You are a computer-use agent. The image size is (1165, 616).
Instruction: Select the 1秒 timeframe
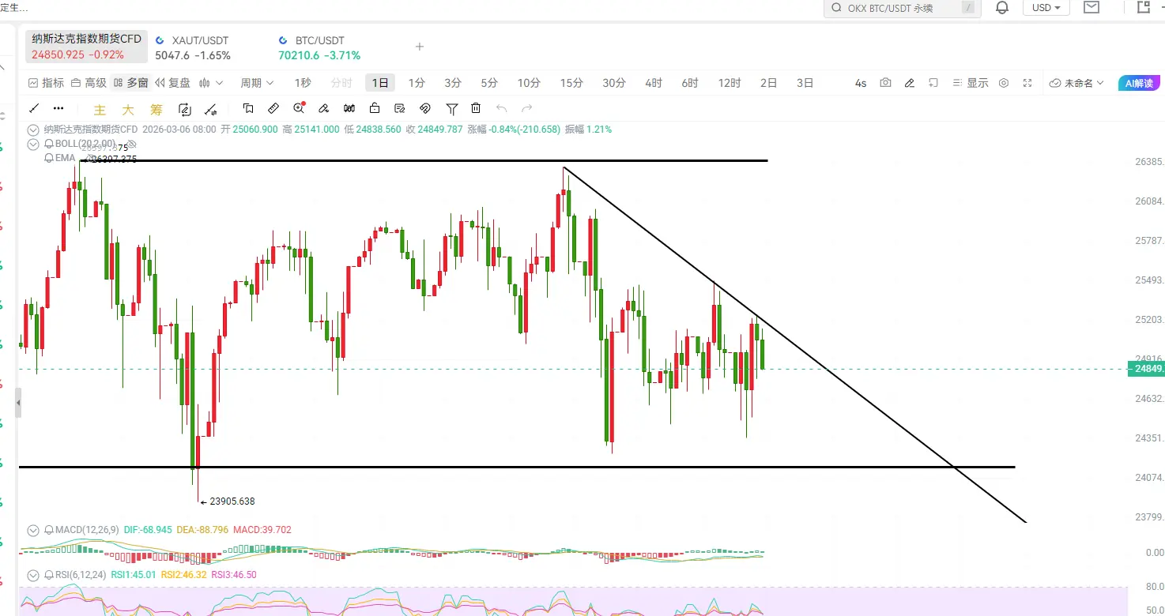click(303, 83)
